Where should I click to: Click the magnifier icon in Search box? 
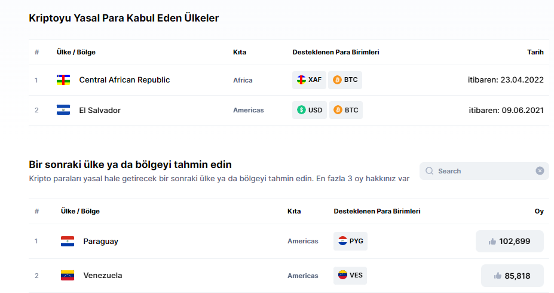click(x=429, y=171)
